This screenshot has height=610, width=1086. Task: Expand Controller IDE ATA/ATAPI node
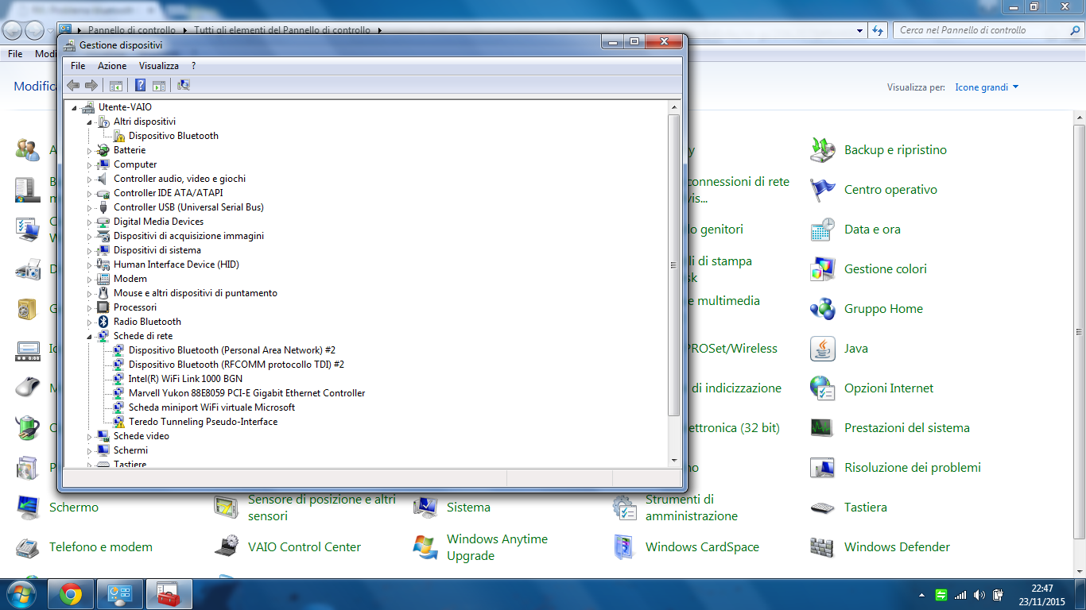tap(89, 193)
